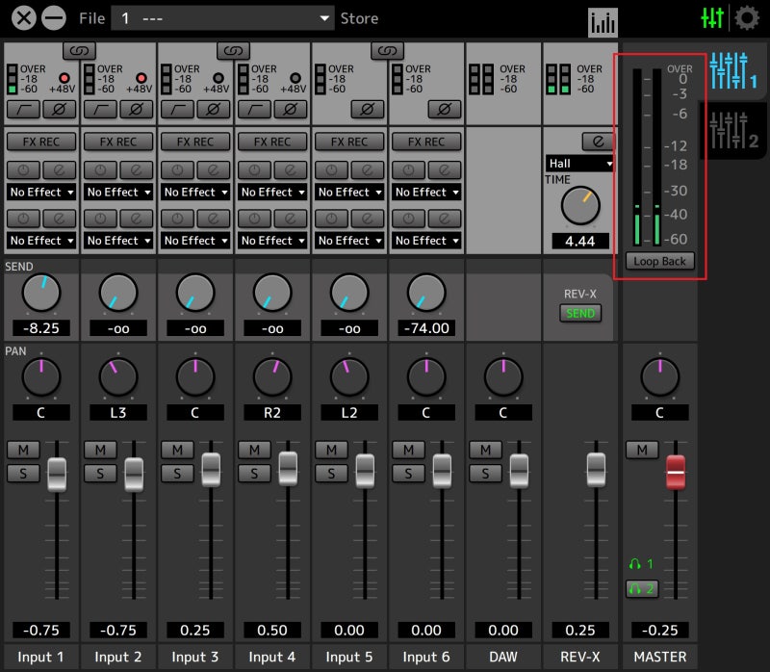770x672 pixels.
Task: Open REV-X edit window icon
Action: coord(598,142)
